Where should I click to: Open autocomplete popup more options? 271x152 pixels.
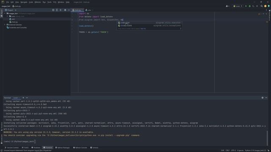pos(181,29)
